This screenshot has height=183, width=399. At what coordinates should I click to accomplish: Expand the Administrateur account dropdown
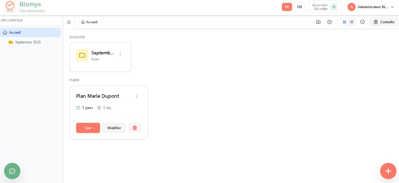[392, 7]
